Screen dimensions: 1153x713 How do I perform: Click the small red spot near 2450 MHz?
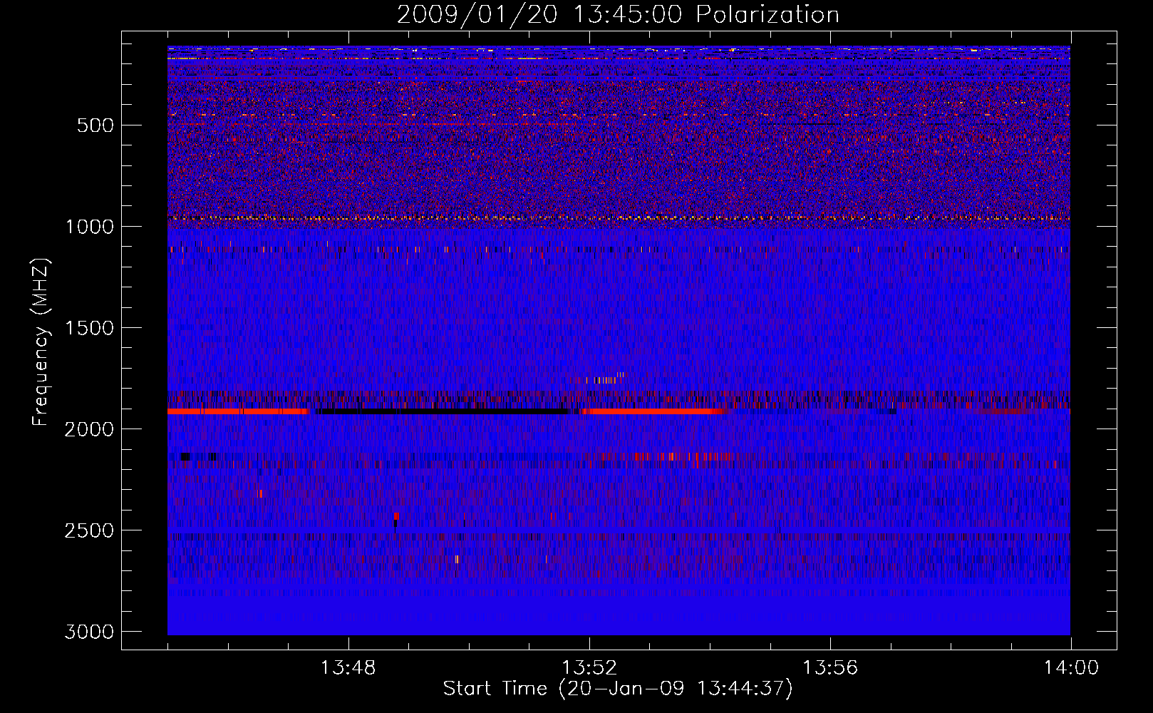[x=396, y=516]
